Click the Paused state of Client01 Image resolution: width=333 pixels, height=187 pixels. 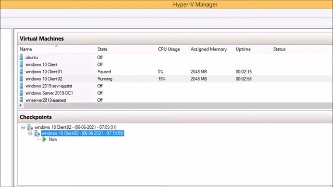[x=104, y=72]
